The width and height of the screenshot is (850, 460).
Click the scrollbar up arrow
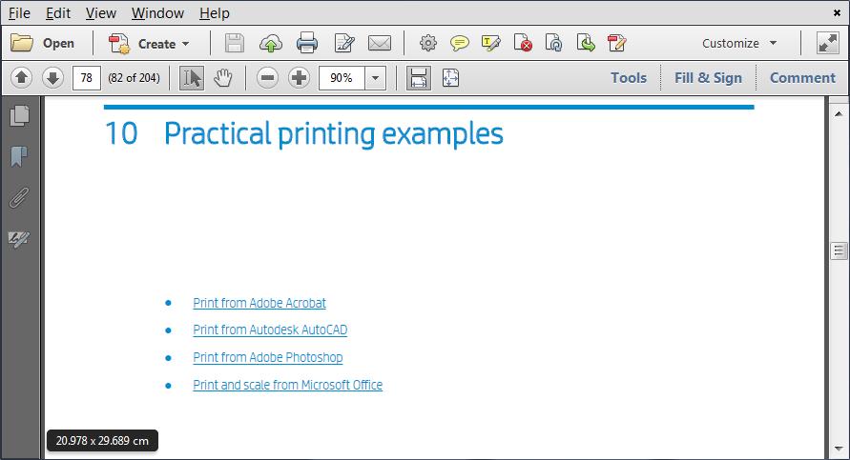coord(839,113)
